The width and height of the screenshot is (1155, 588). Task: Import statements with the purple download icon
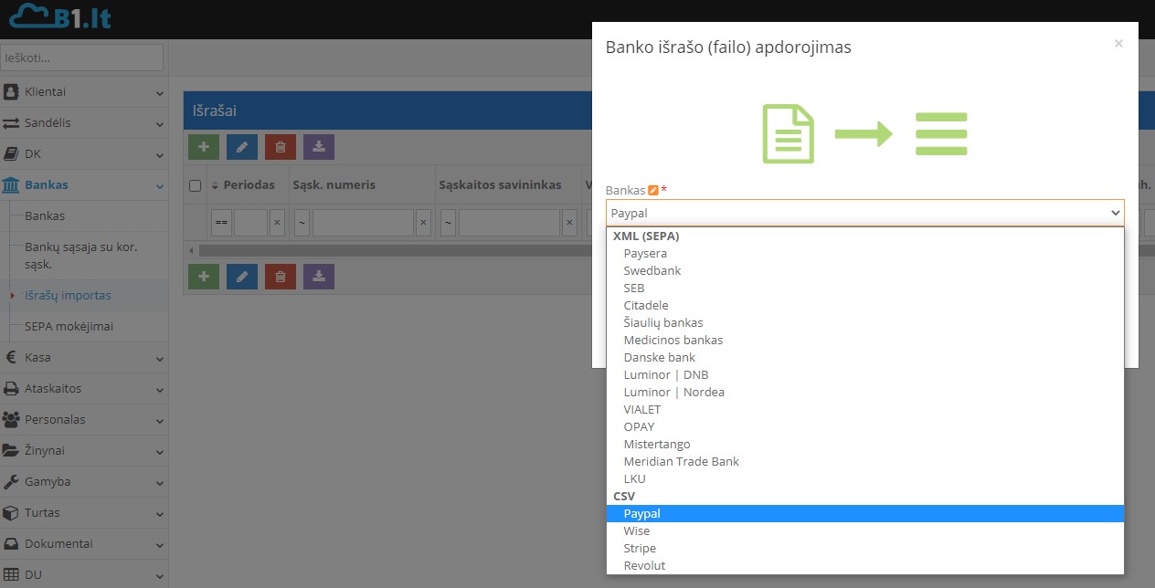(x=318, y=146)
